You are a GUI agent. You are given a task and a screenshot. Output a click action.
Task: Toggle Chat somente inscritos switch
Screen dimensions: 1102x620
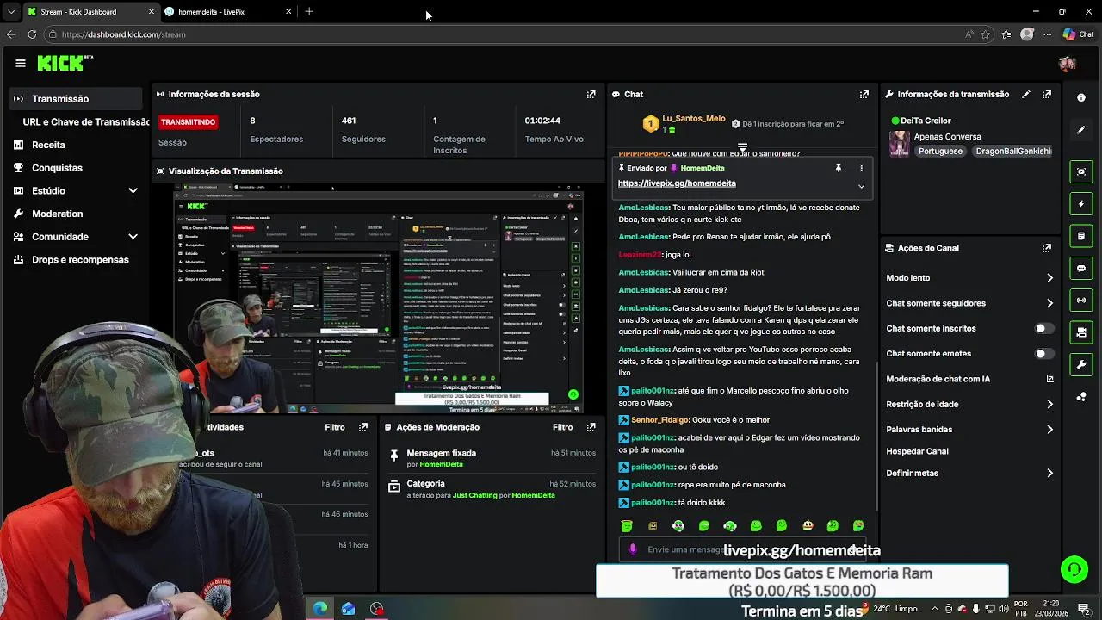1043,328
